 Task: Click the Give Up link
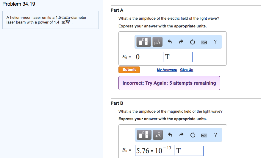point(187,70)
